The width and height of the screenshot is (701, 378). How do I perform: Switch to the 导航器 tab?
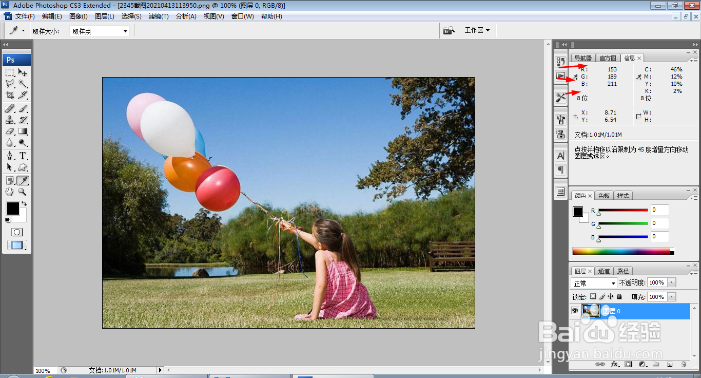tap(583, 58)
